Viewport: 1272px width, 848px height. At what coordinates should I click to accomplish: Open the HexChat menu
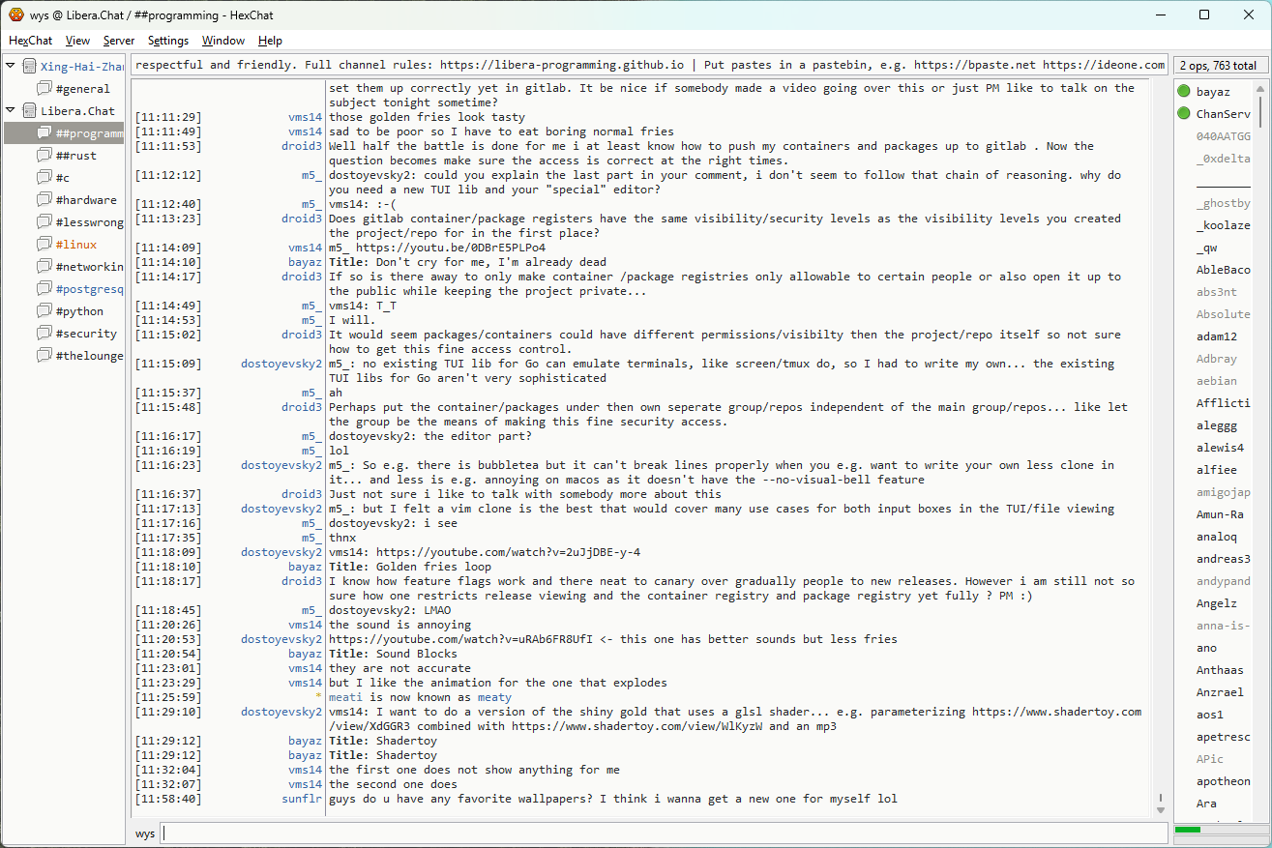coord(30,41)
